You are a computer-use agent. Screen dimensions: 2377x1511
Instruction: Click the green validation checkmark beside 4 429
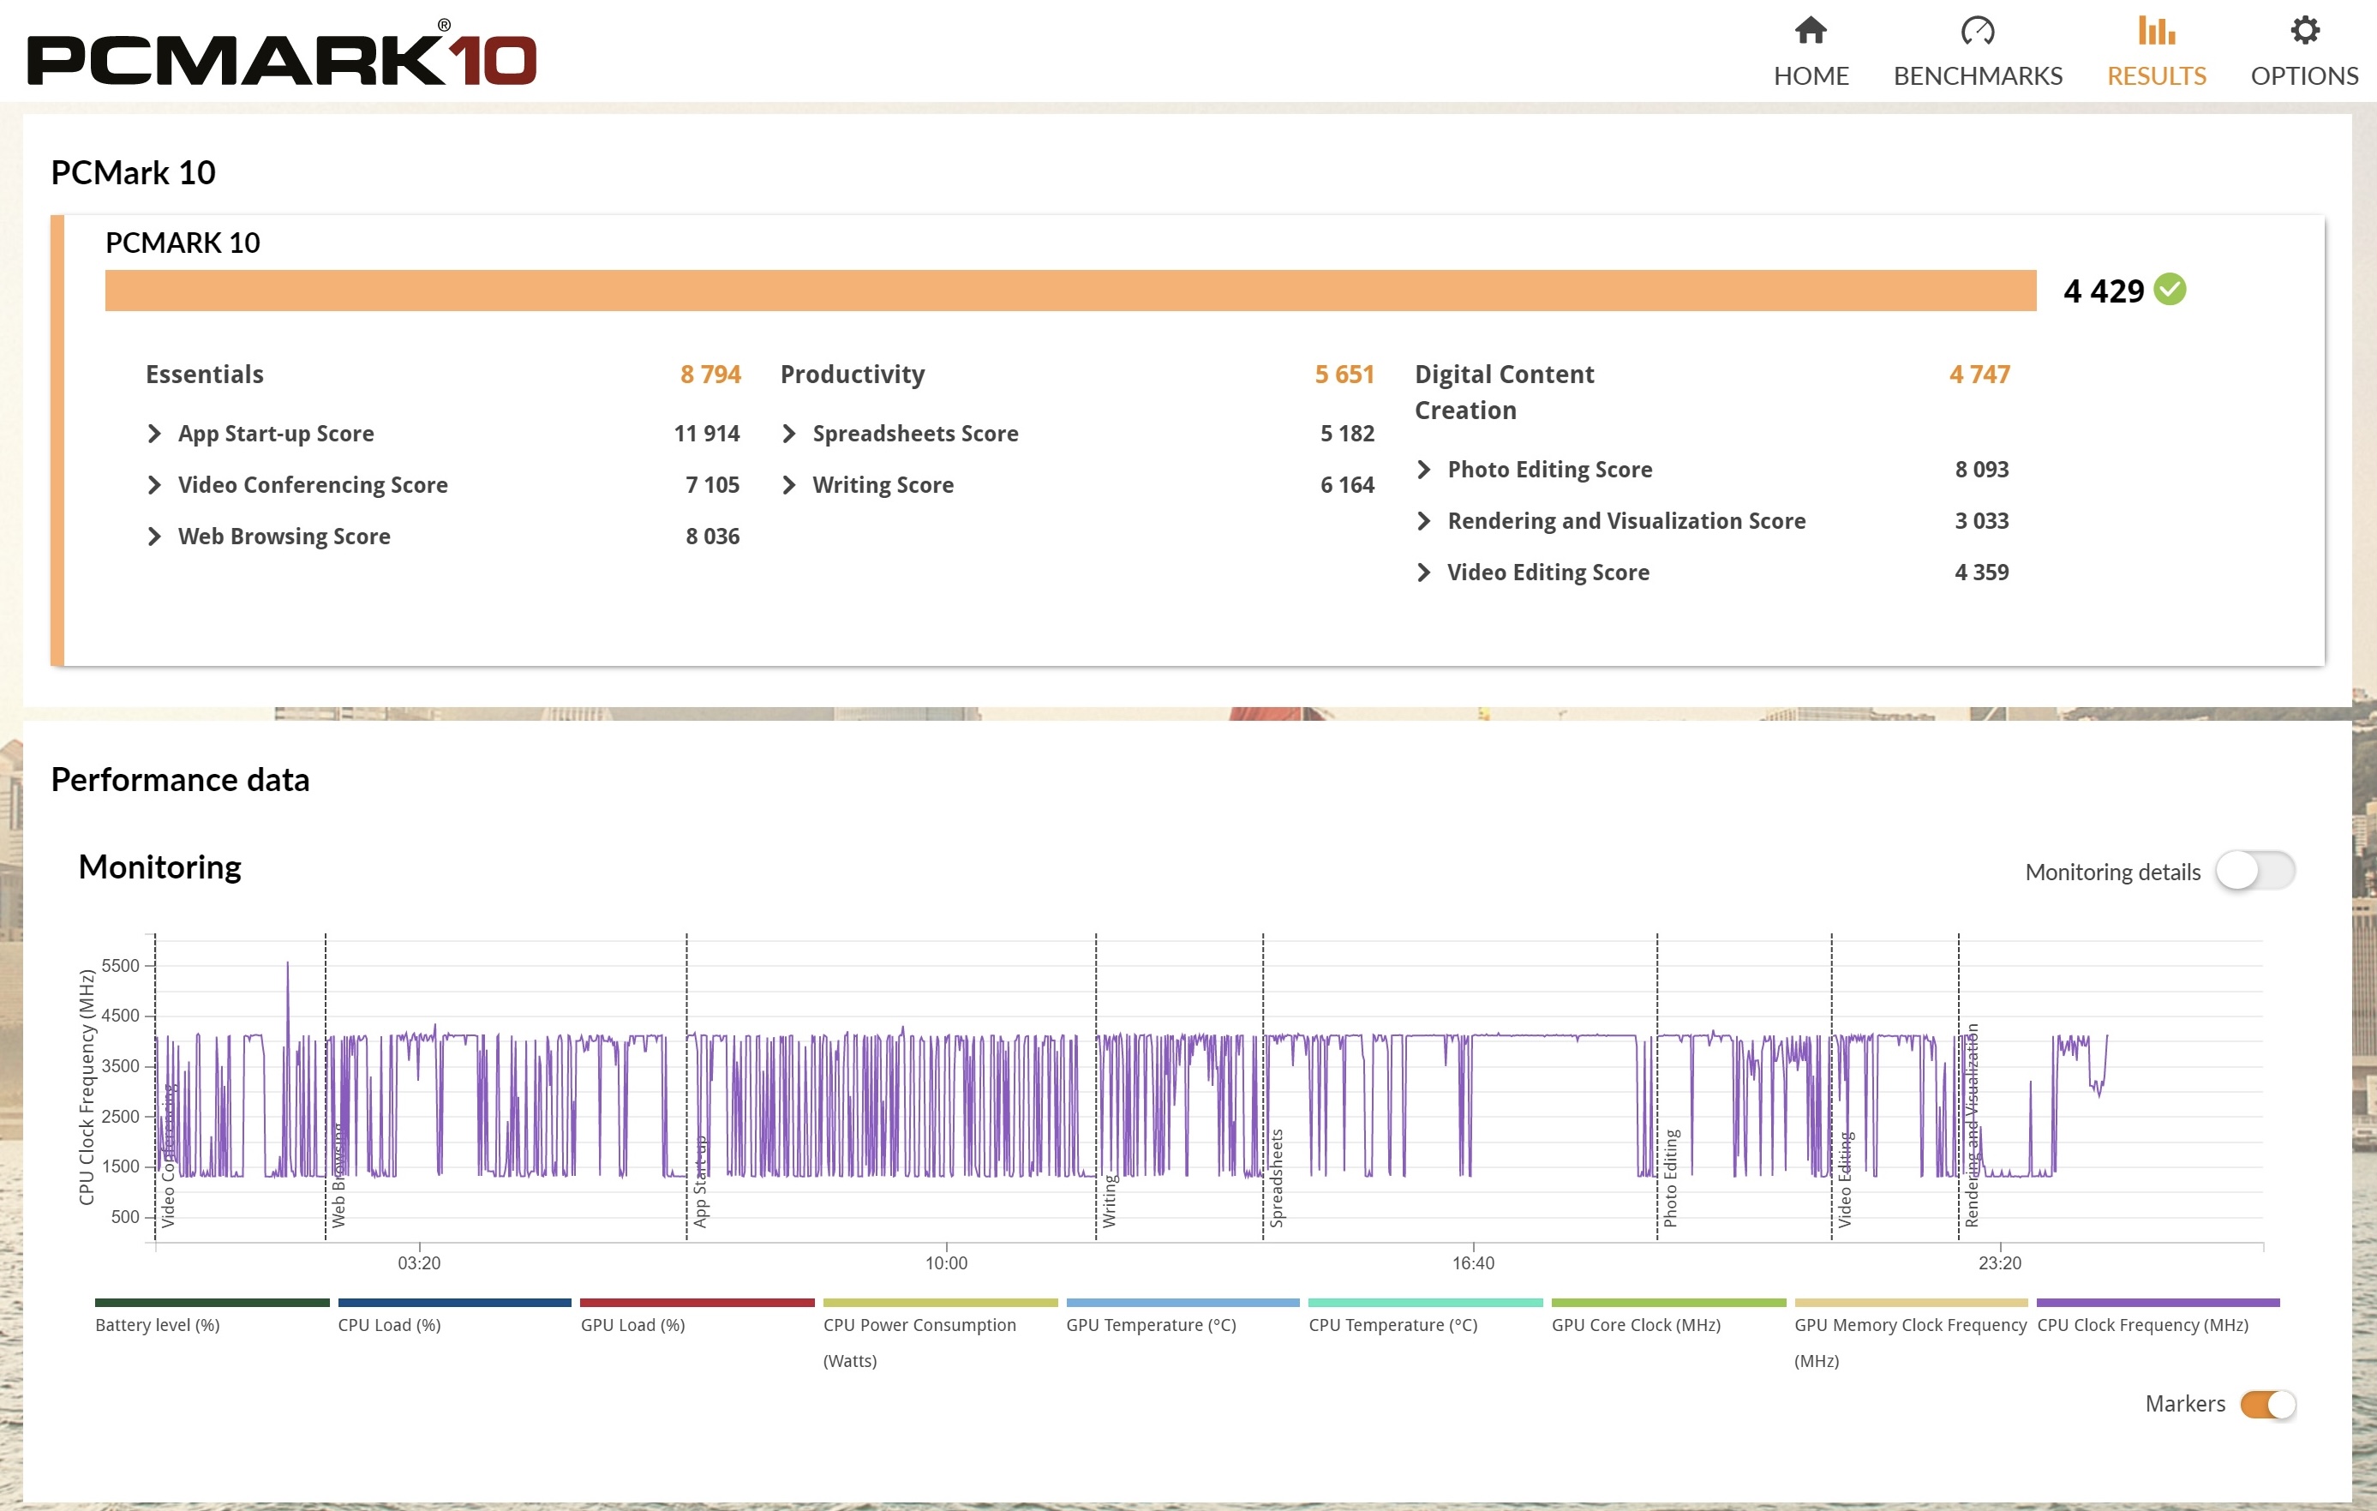tap(2170, 290)
